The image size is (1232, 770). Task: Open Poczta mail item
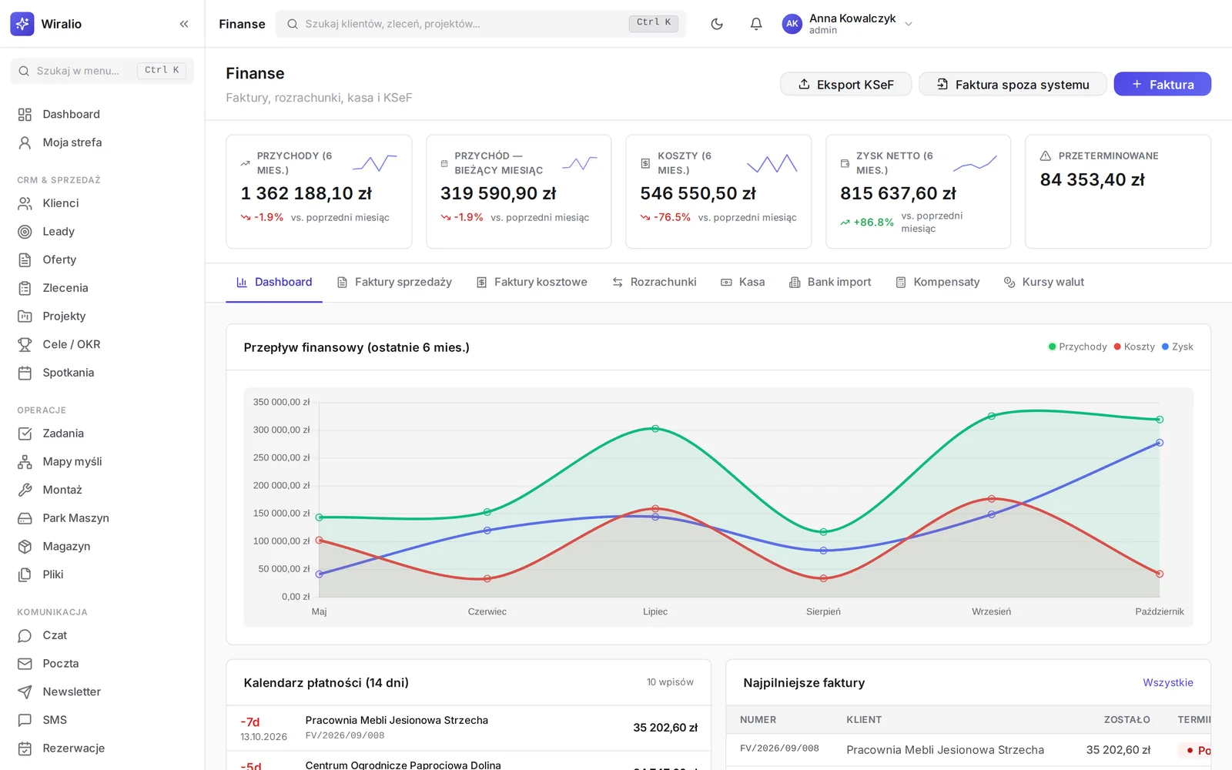point(102,664)
